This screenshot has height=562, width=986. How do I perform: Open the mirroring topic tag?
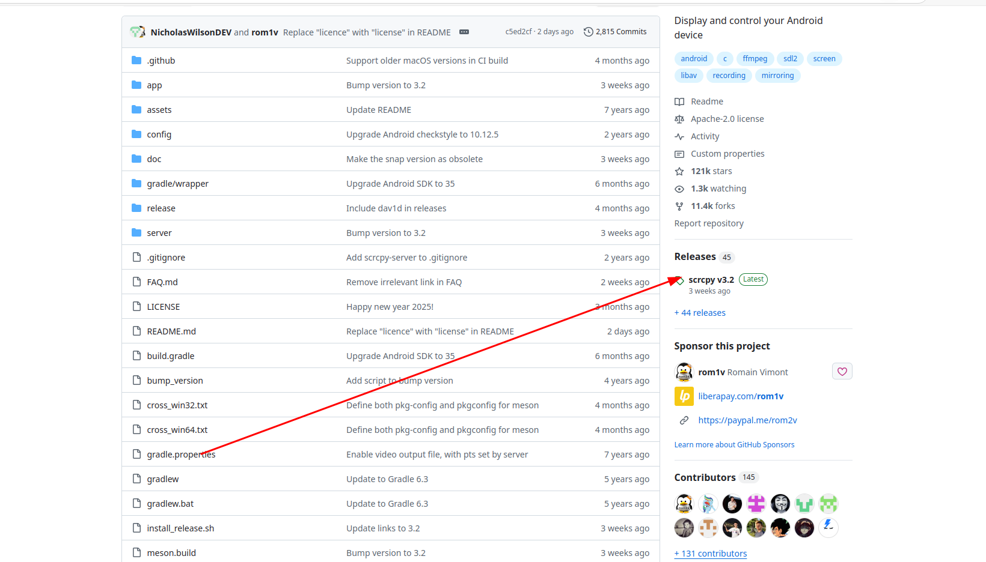point(777,75)
